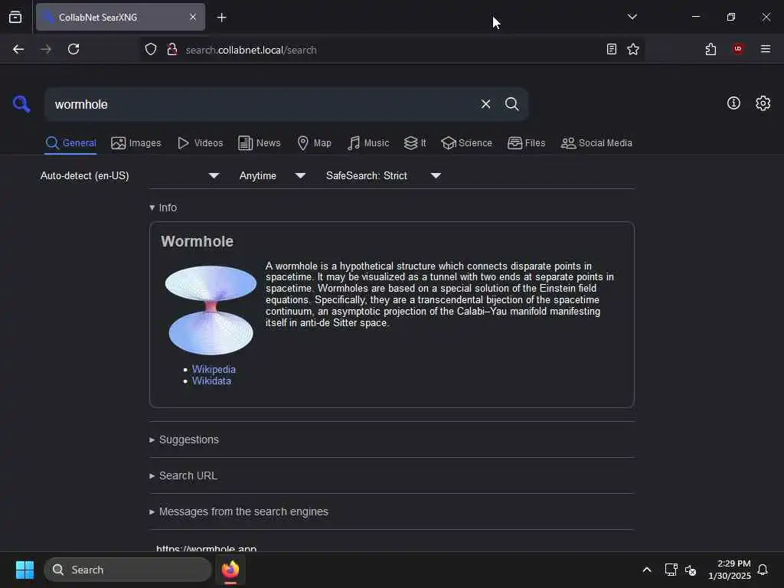List all tabs dropdown arrow
Screen dimensions: 784x588
(x=632, y=17)
